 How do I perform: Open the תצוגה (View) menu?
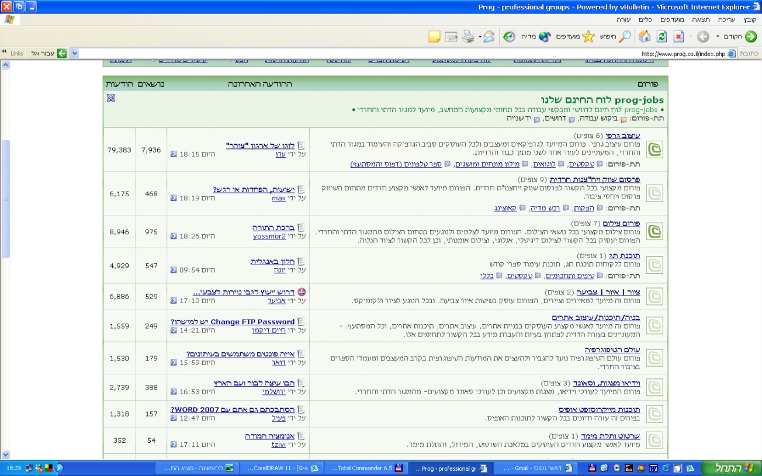(x=701, y=19)
